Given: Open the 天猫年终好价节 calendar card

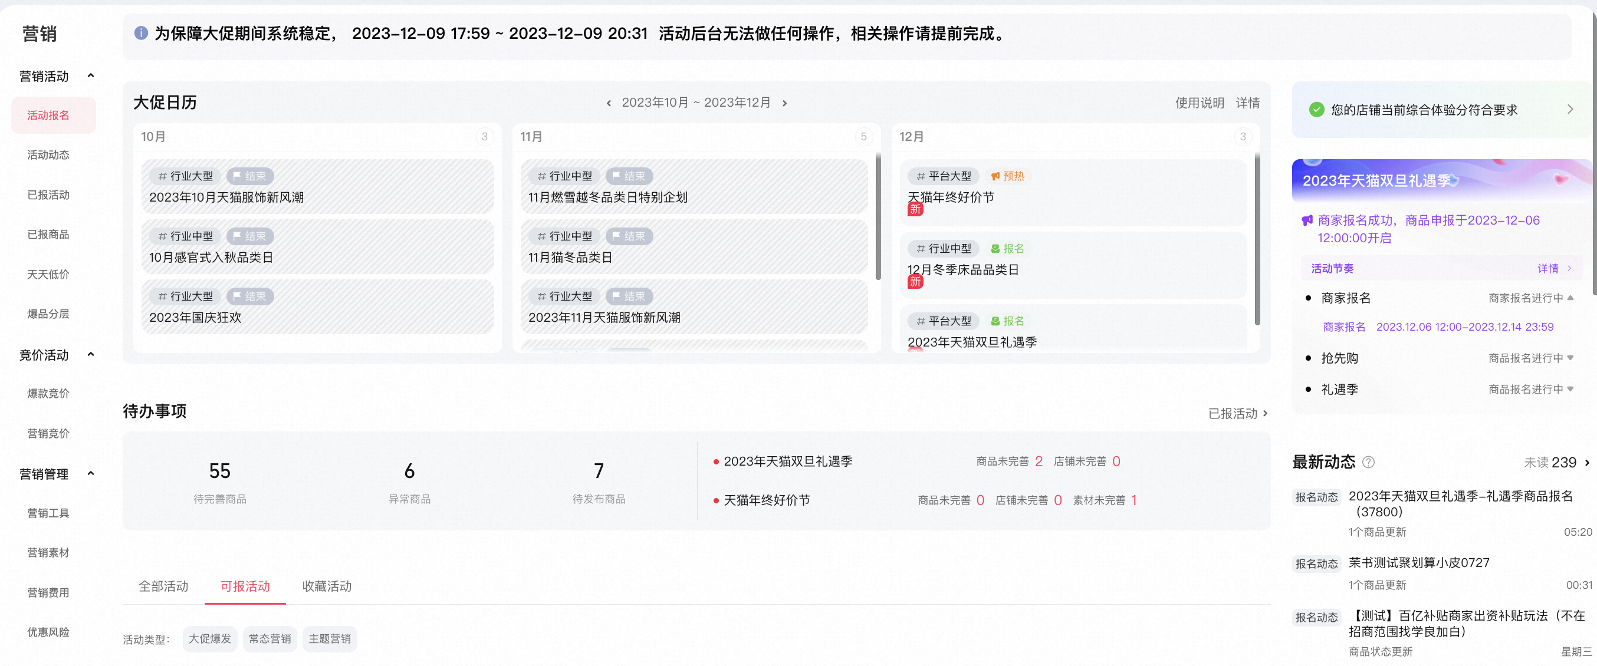Looking at the screenshot, I should point(1073,193).
